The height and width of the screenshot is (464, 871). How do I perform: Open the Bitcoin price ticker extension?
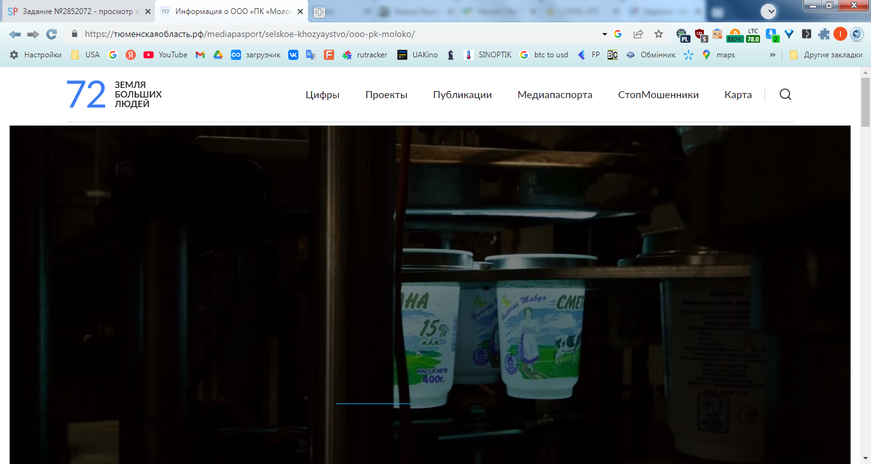(x=735, y=34)
